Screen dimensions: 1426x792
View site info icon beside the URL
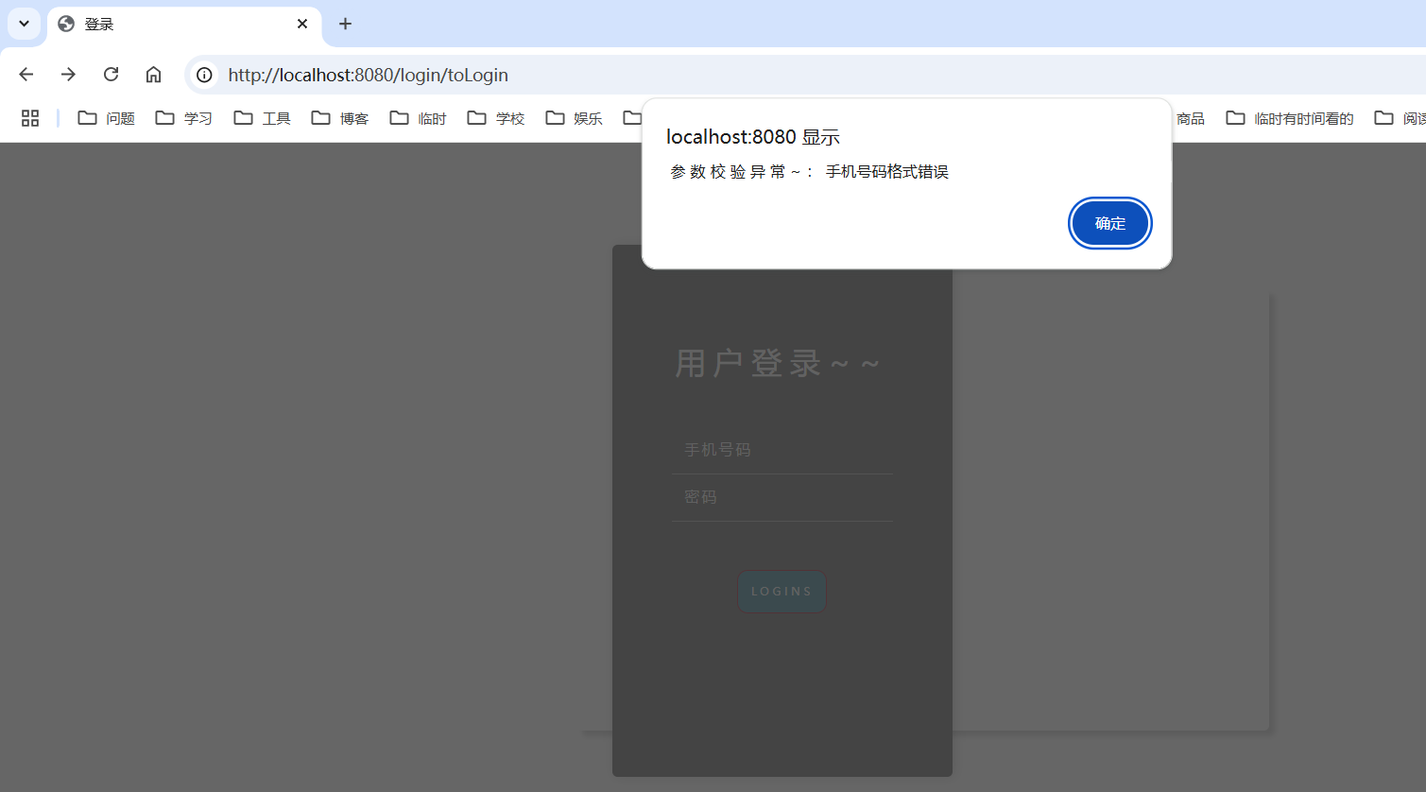[204, 75]
